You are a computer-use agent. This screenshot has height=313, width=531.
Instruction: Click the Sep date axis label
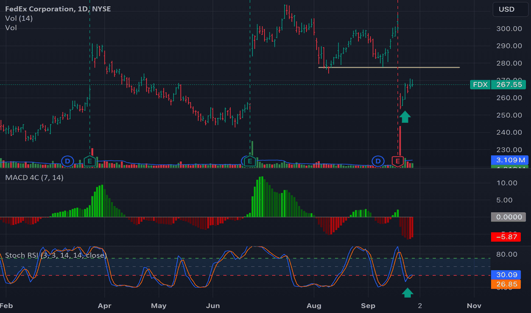[368, 306]
